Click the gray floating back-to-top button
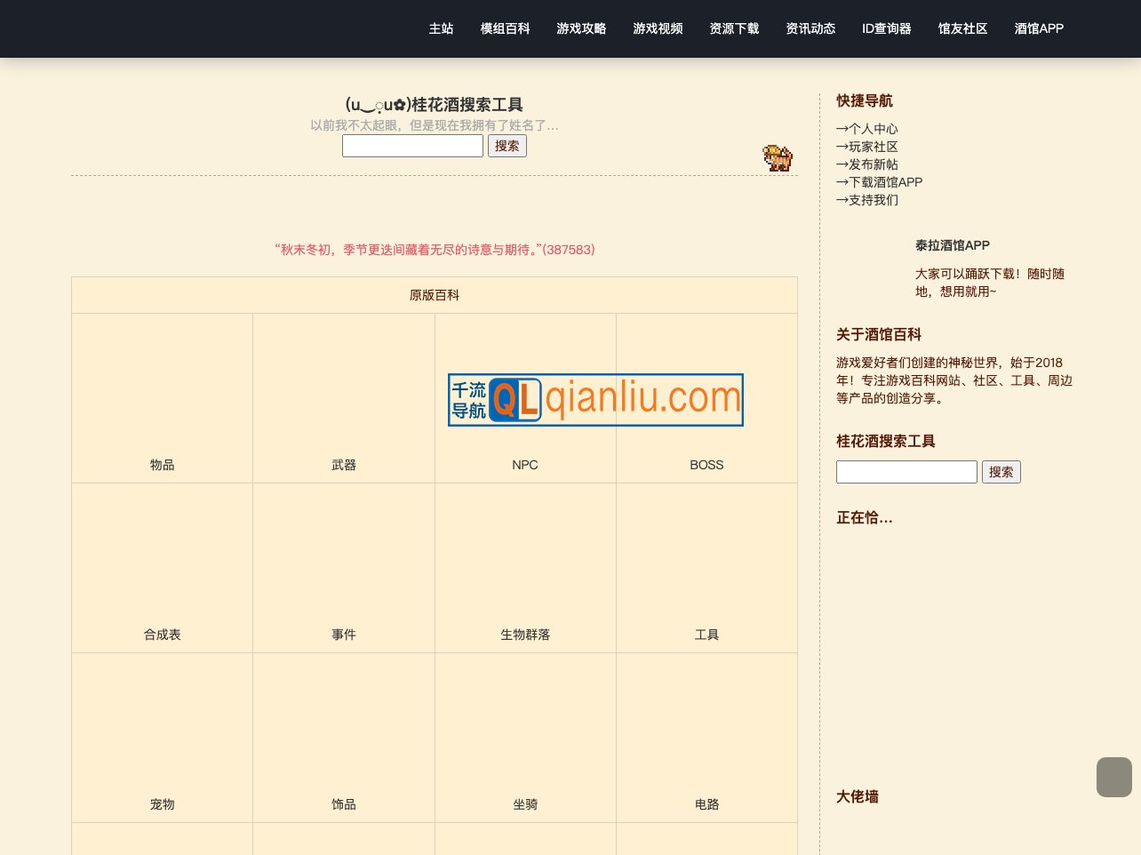The image size is (1141, 855). 1113,777
